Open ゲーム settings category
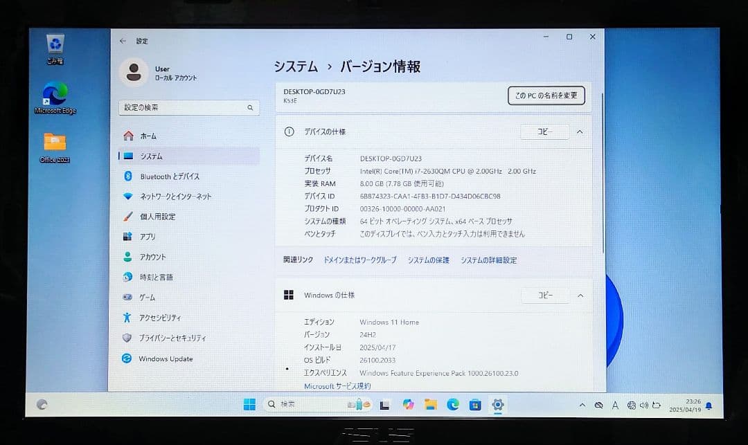748x445 pixels. click(x=189, y=298)
